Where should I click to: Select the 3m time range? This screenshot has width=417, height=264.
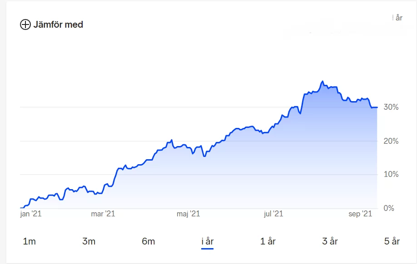pyautogui.click(x=89, y=241)
